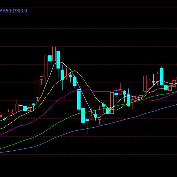Click the cyan candle immediately after the longest drop candle

[83, 116]
